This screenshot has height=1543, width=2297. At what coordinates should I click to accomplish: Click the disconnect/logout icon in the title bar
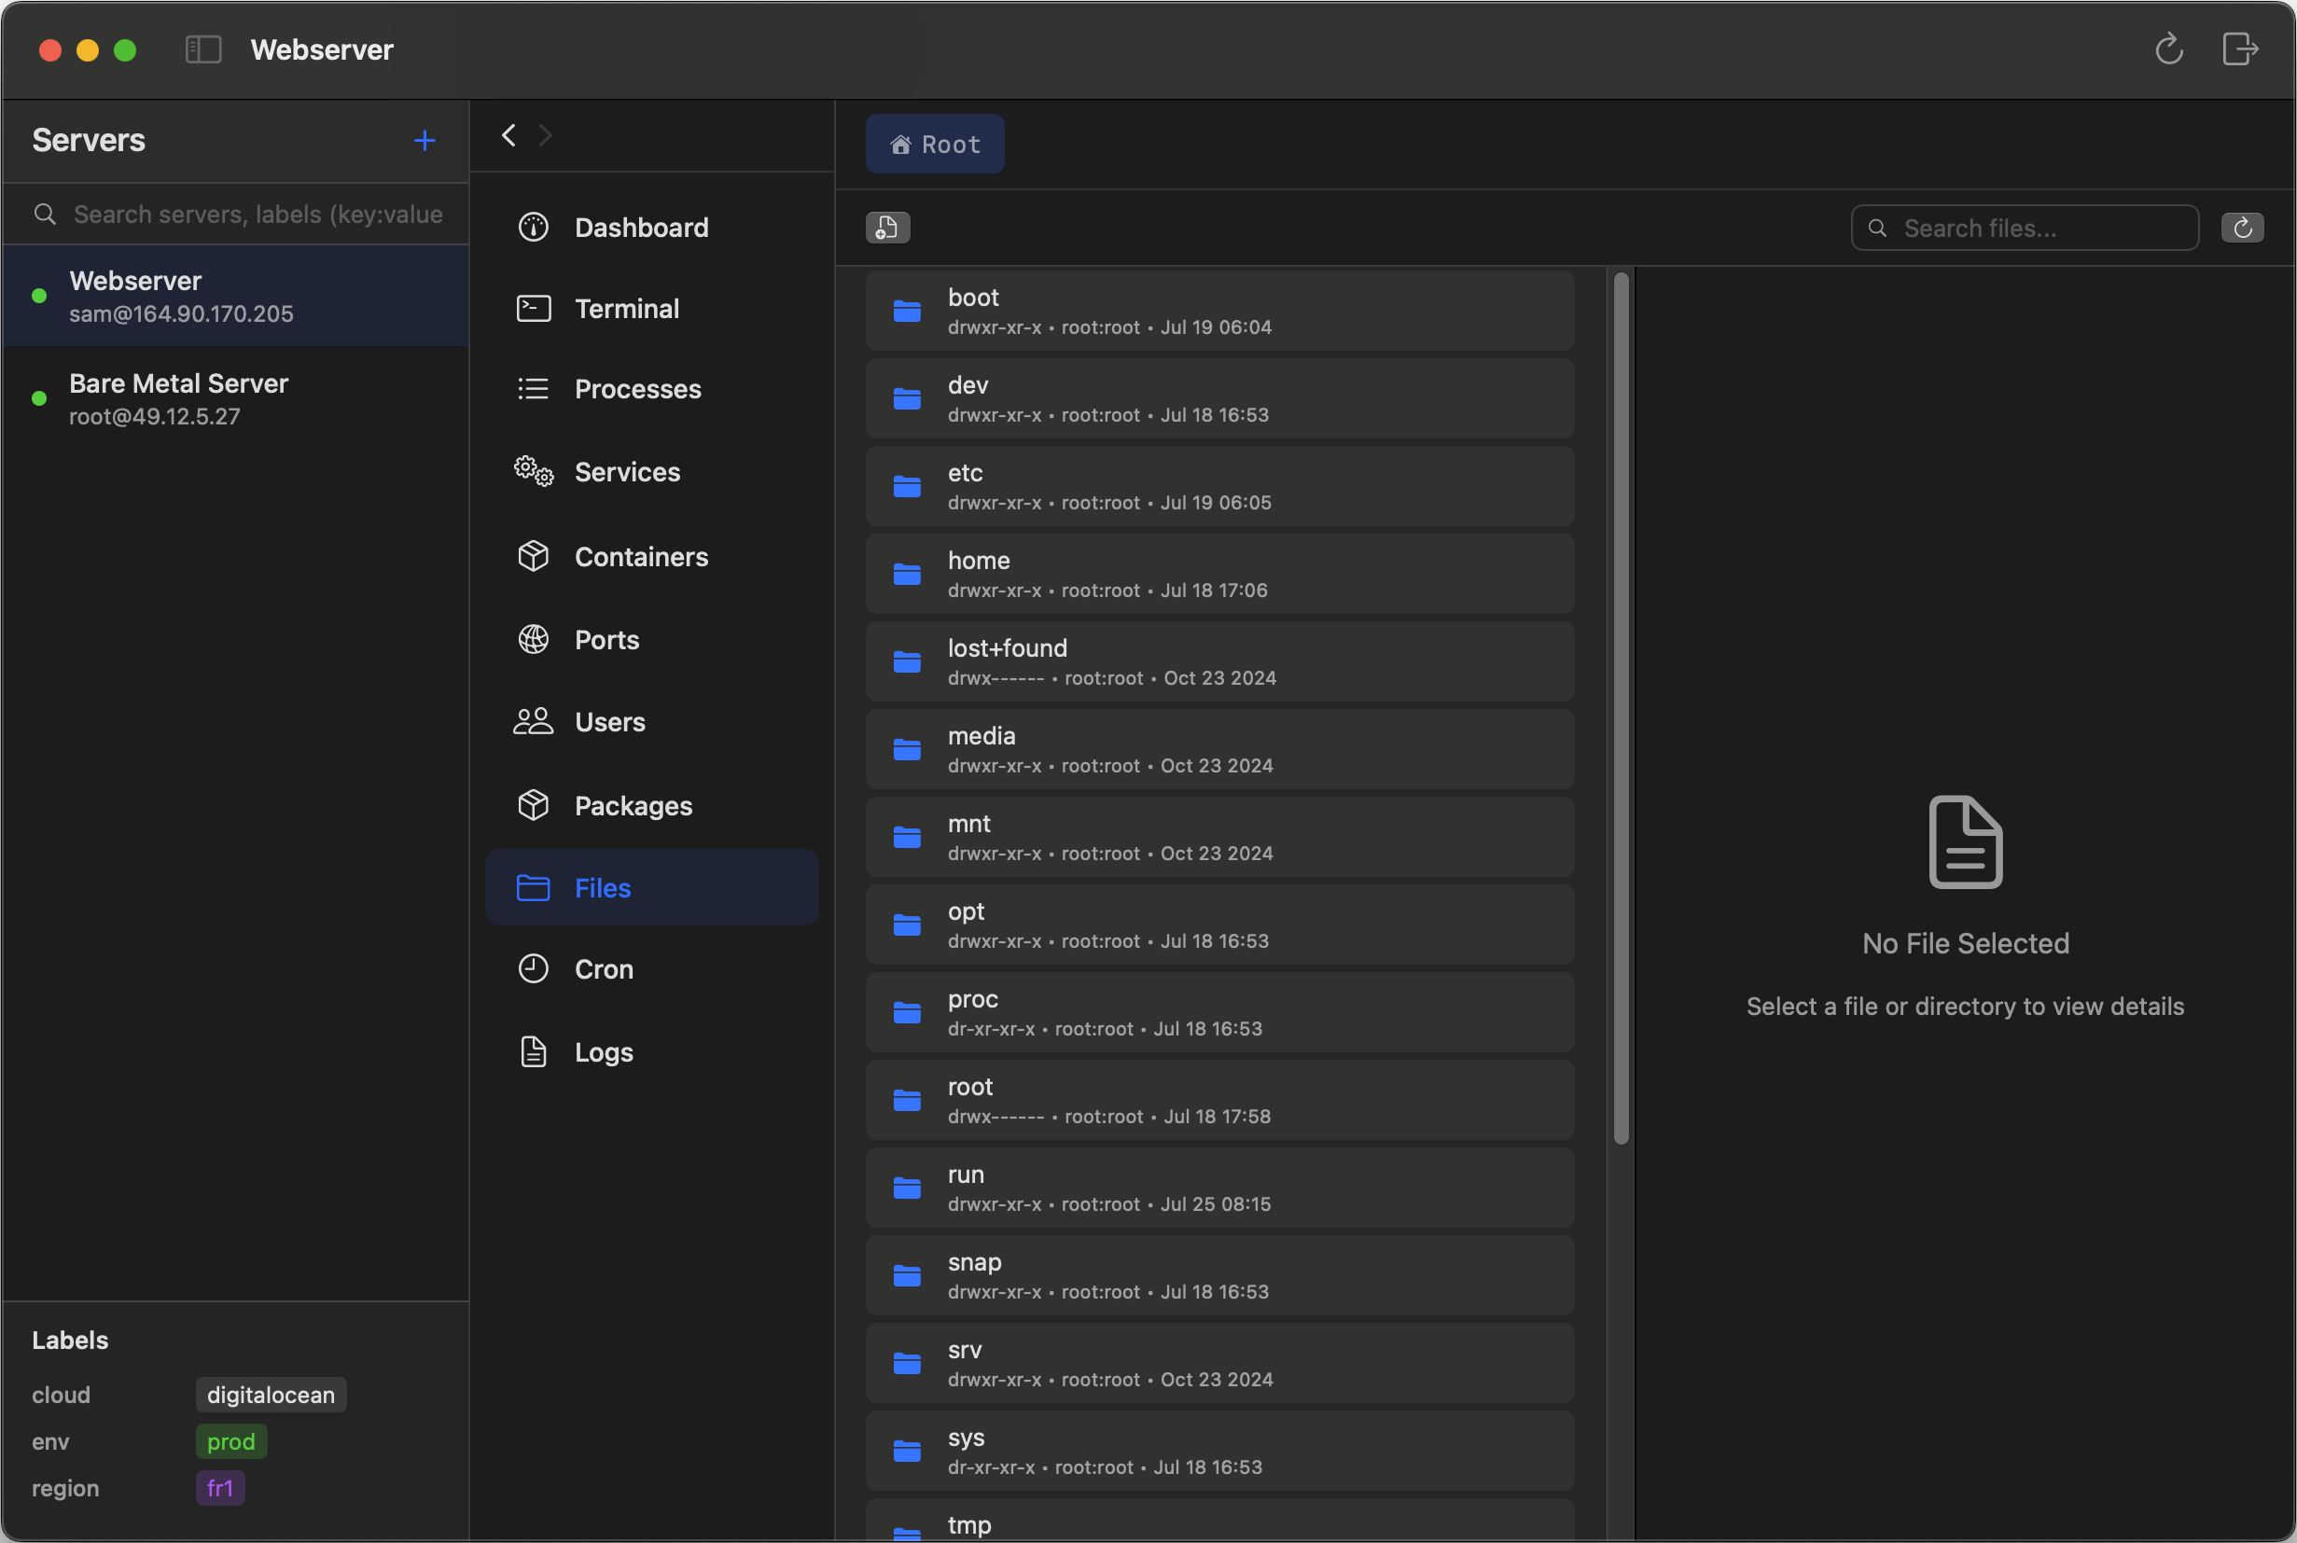[2240, 49]
